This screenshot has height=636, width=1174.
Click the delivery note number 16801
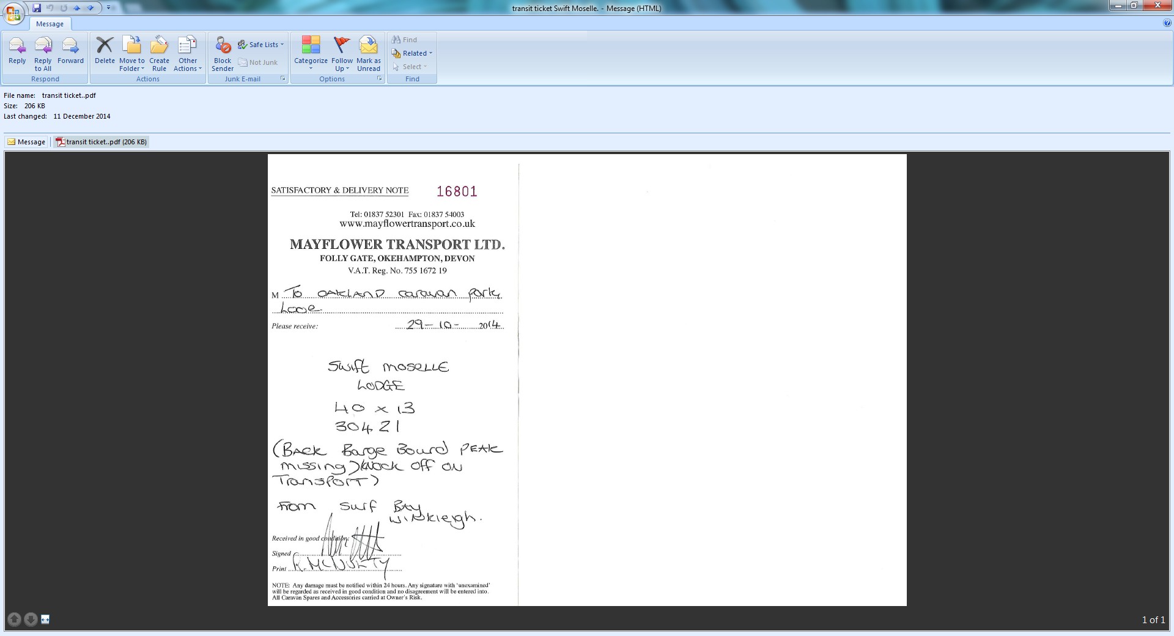(457, 191)
